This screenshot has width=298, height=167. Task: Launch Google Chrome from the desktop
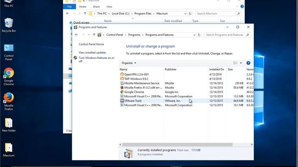(x=8, y=77)
